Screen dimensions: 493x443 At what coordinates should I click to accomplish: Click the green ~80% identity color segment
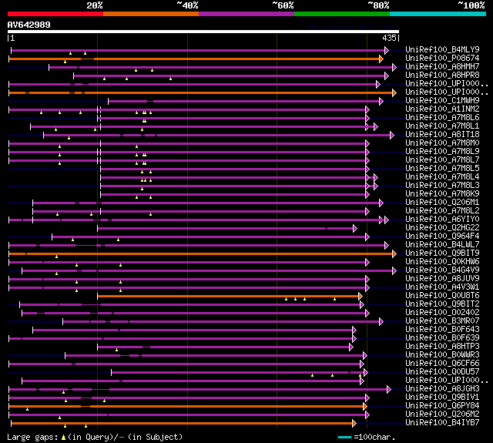point(342,14)
